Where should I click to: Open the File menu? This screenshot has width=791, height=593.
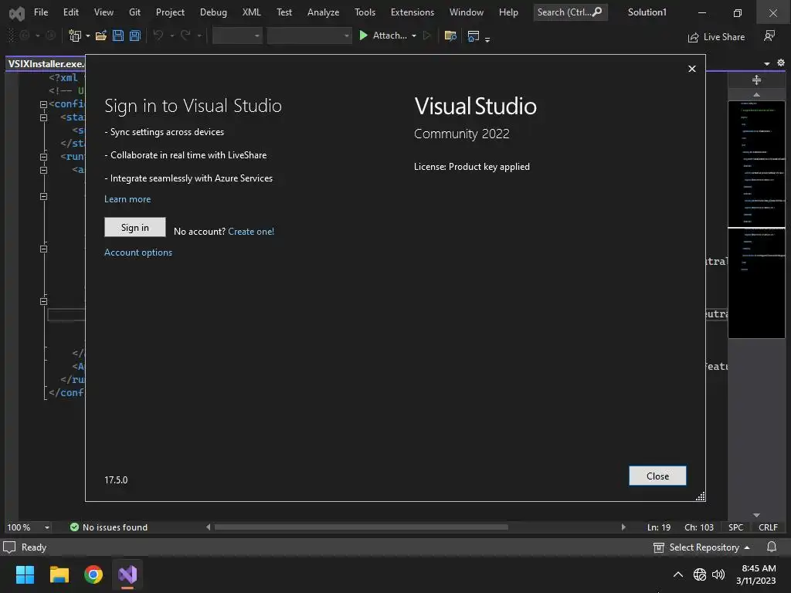tap(41, 12)
